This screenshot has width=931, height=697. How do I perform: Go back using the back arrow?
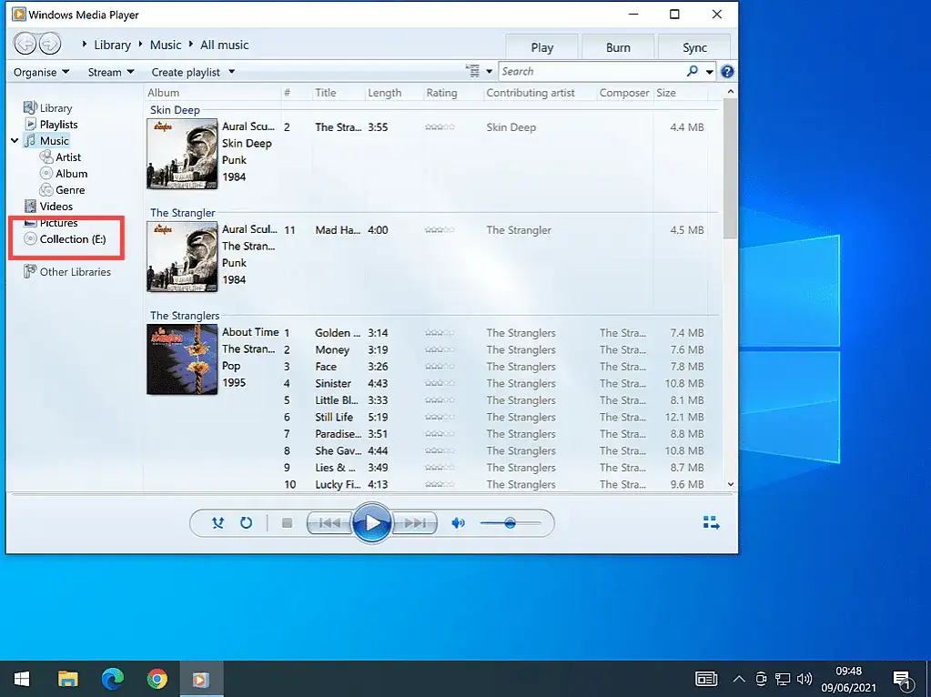(25, 44)
